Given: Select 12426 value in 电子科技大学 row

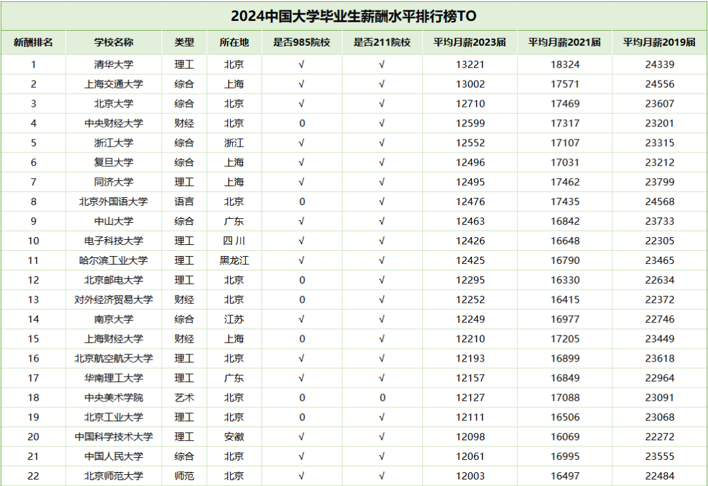Looking at the screenshot, I should [470, 241].
